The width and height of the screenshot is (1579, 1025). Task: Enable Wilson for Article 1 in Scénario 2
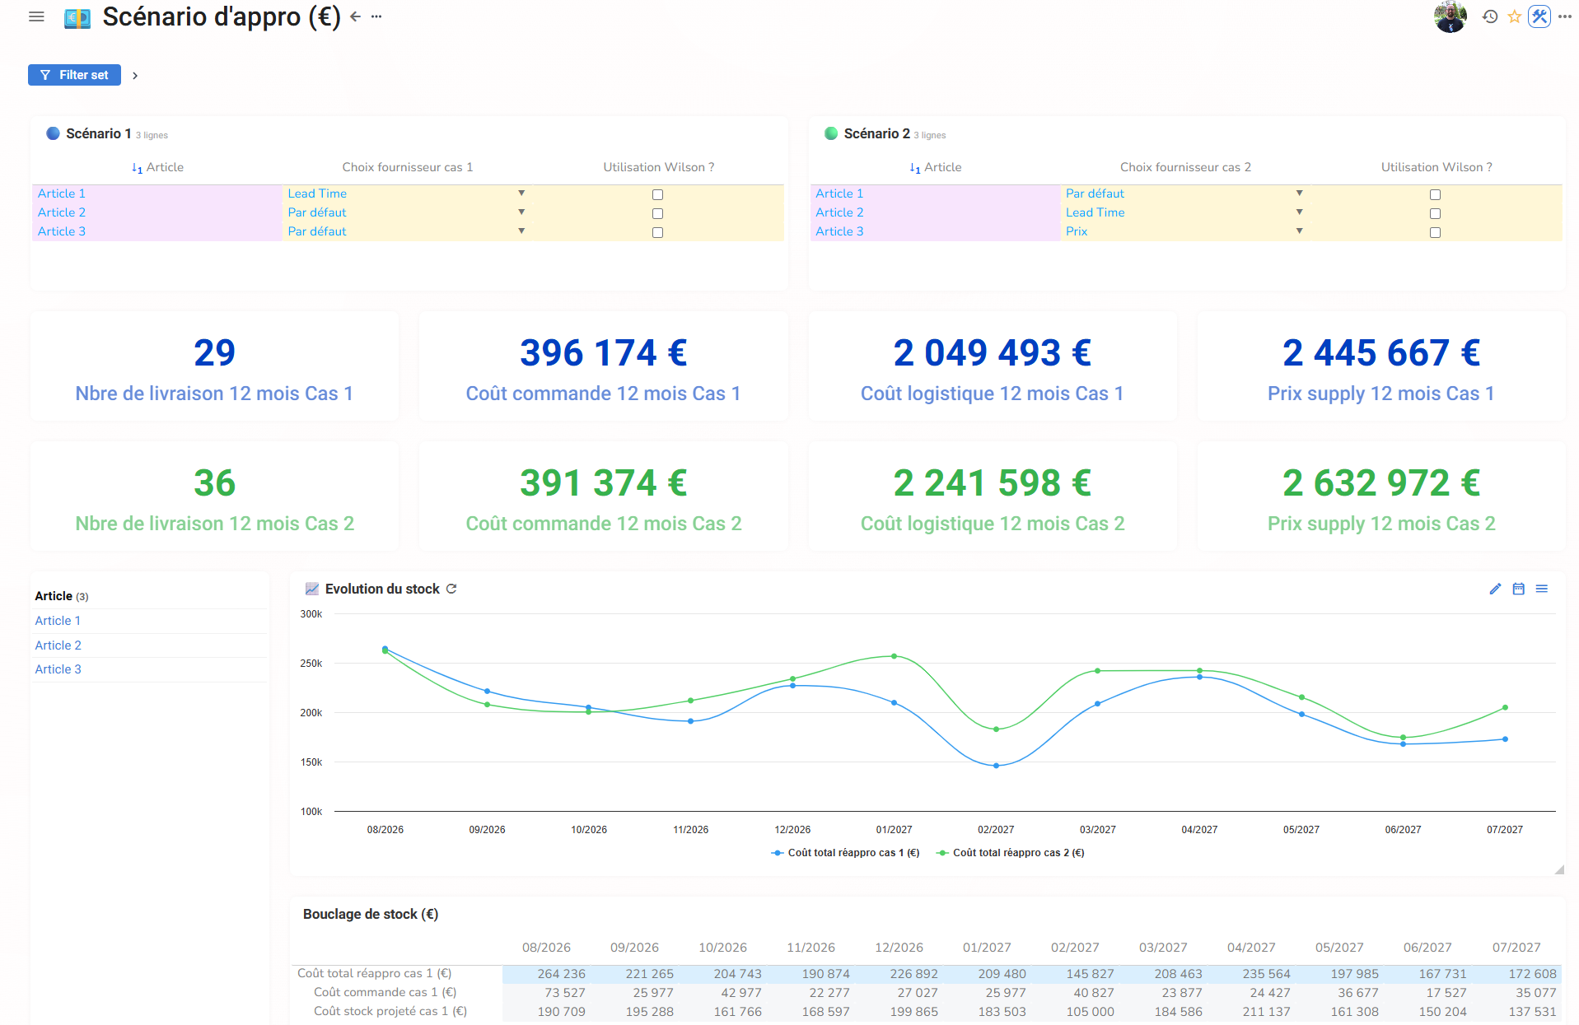[x=1435, y=194]
